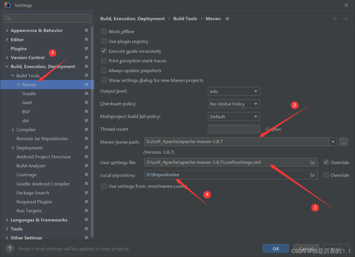Click Build Tools breadcrumb

click(185, 18)
